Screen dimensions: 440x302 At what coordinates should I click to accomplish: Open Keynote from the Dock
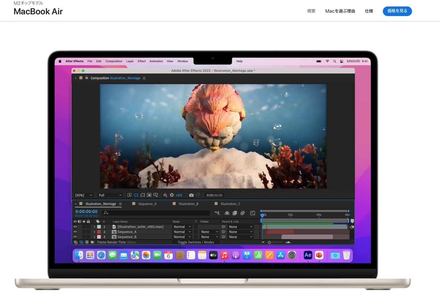click(247, 255)
